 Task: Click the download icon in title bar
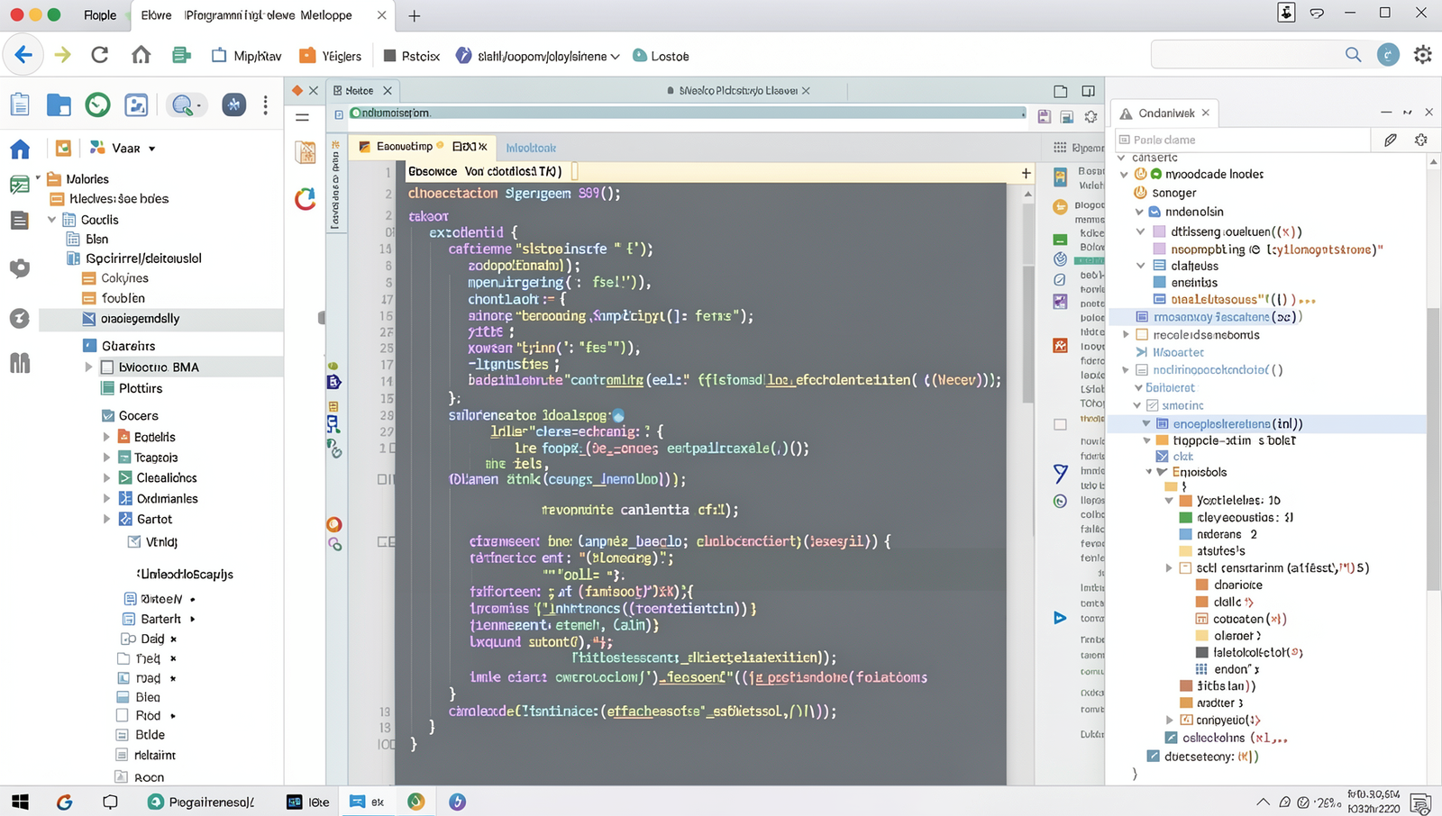coord(1286,13)
